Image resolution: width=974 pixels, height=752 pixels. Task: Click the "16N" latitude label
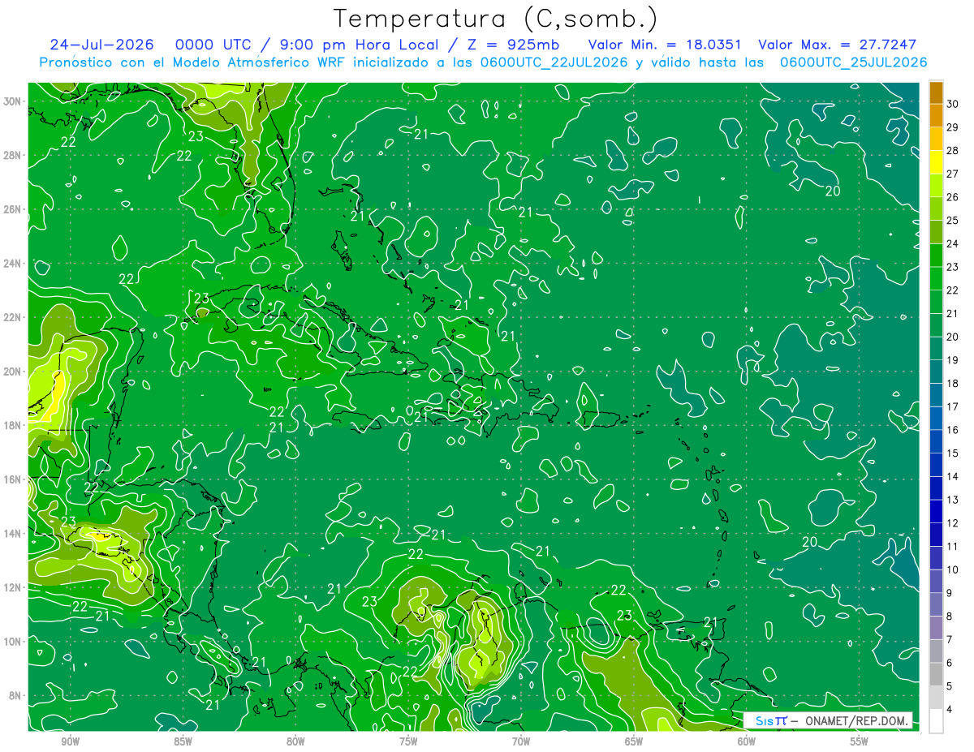(13, 479)
